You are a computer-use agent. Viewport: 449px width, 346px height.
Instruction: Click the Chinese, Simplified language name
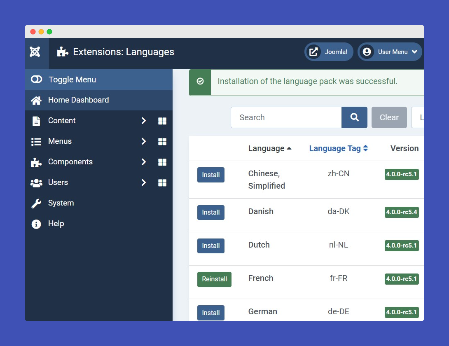[267, 180]
